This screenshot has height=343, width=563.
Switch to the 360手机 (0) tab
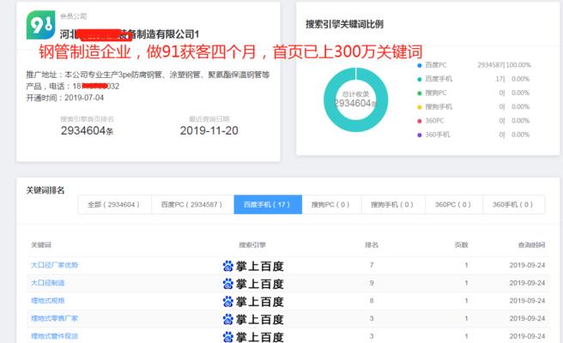click(x=514, y=204)
